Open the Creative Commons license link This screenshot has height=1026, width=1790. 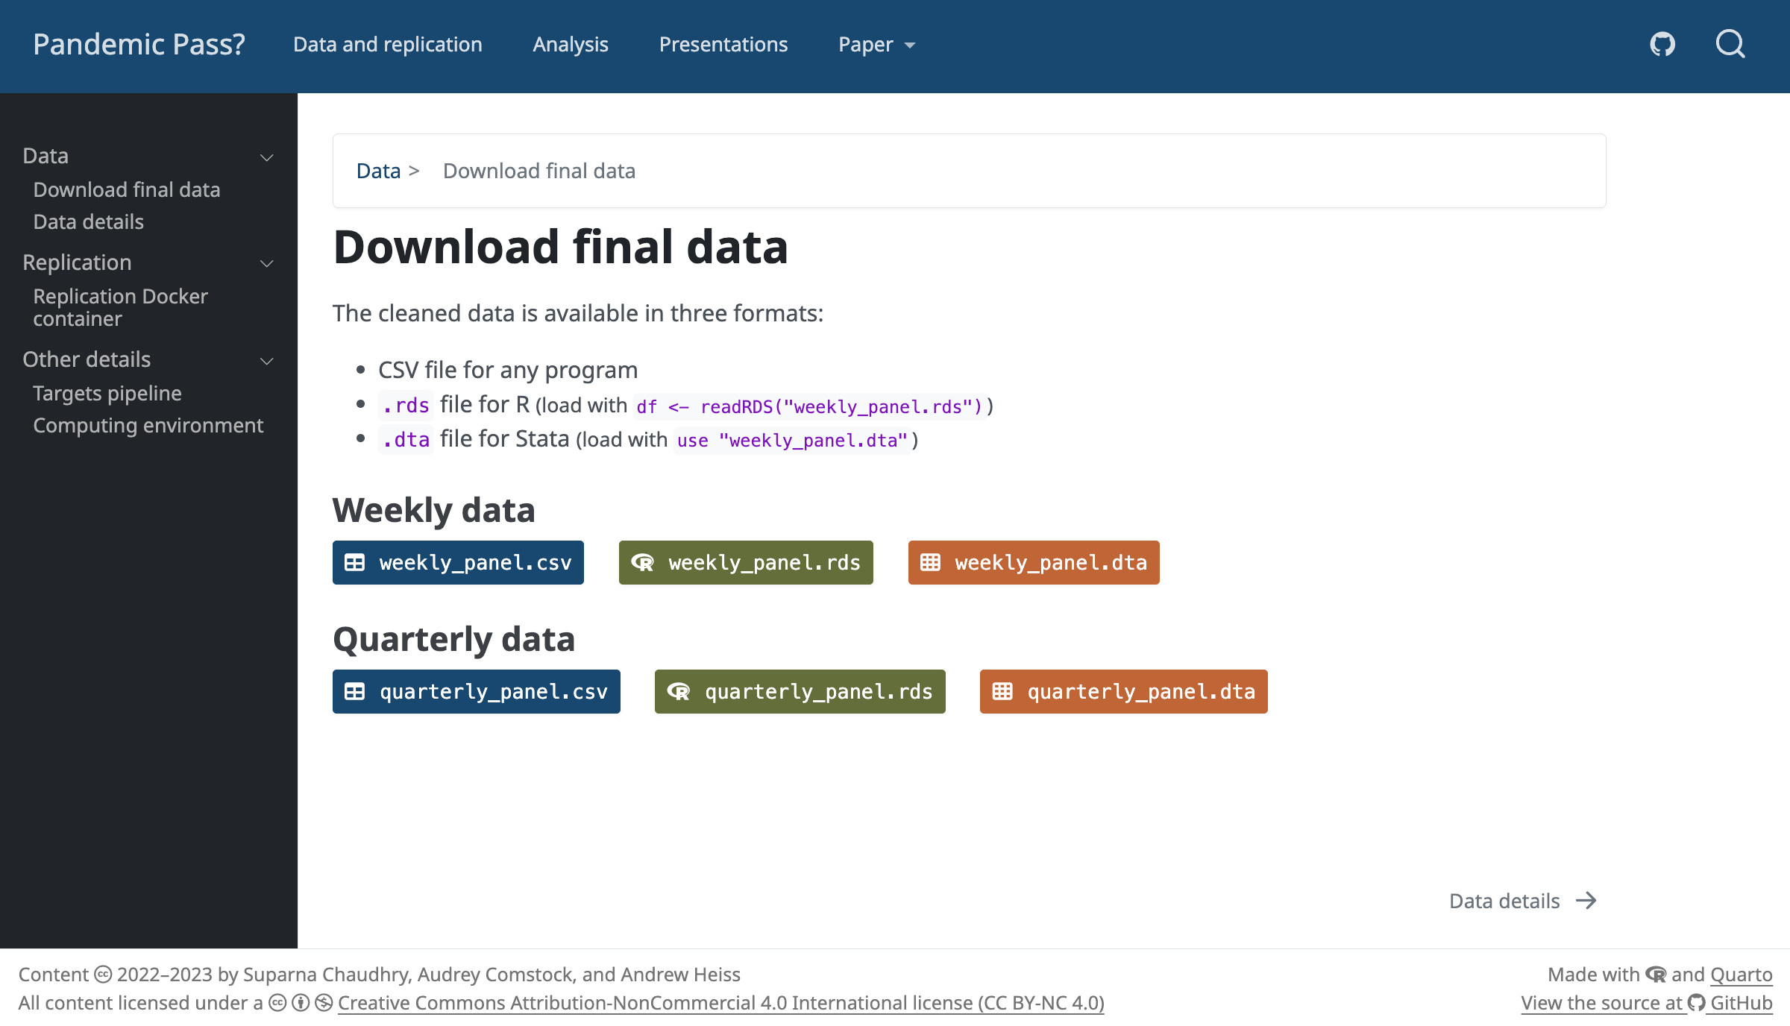pos(720,1003)
